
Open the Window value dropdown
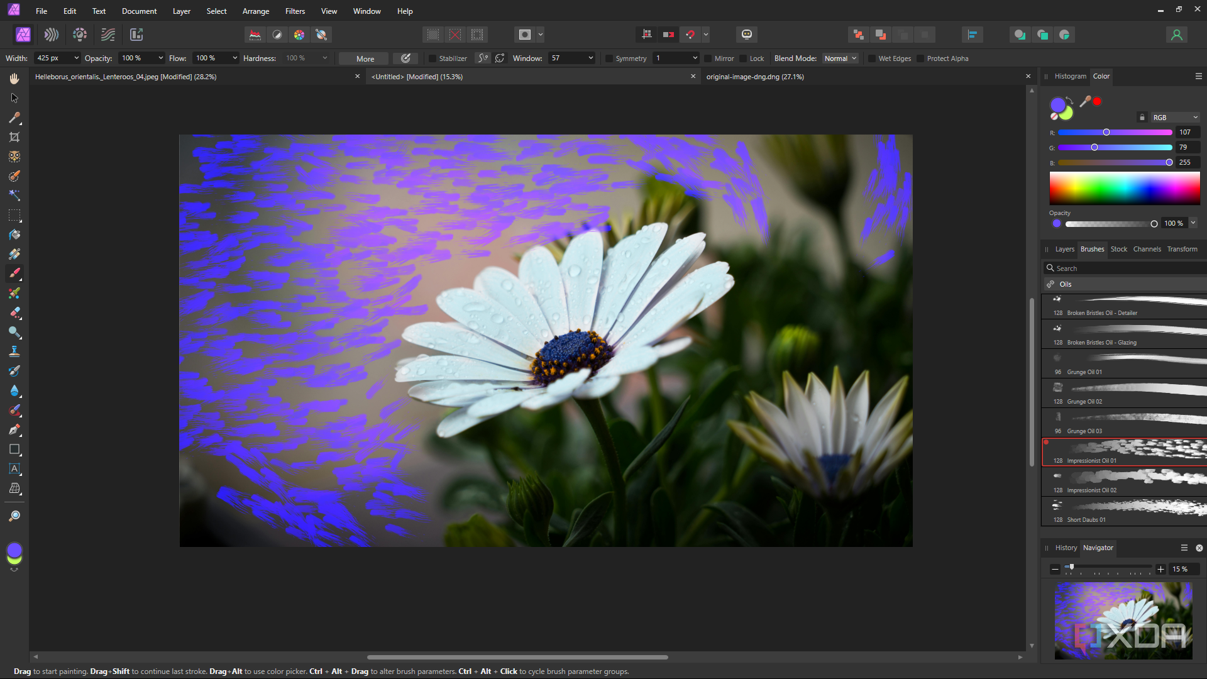coord(590,58)
